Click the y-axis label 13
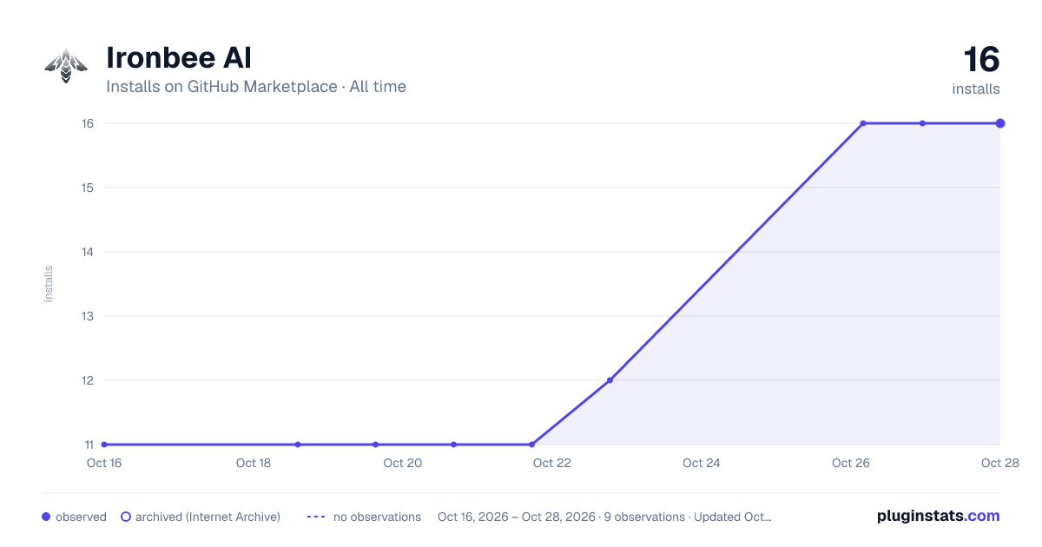 88,316
